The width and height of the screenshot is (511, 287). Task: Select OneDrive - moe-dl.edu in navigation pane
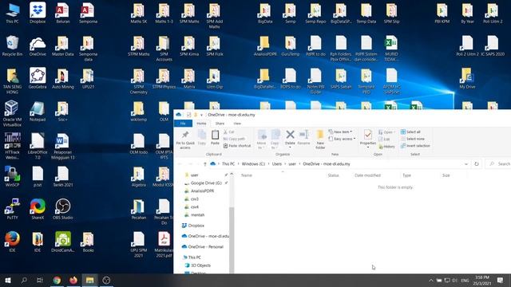205,236
